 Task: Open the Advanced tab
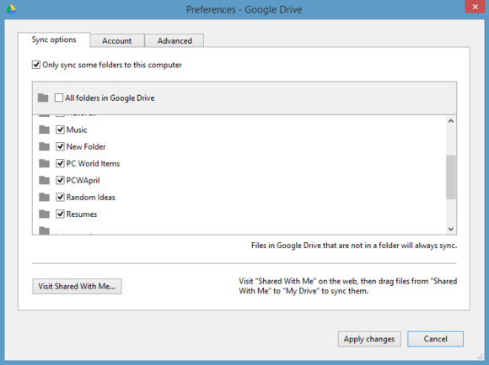[175, 40]
